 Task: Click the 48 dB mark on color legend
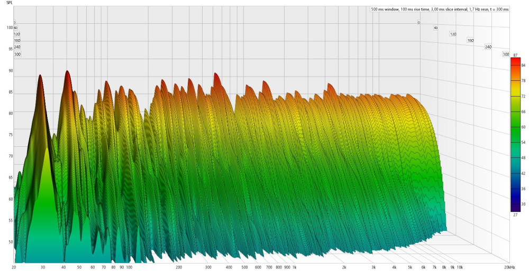pyautogui.click(x=523, y=157)
